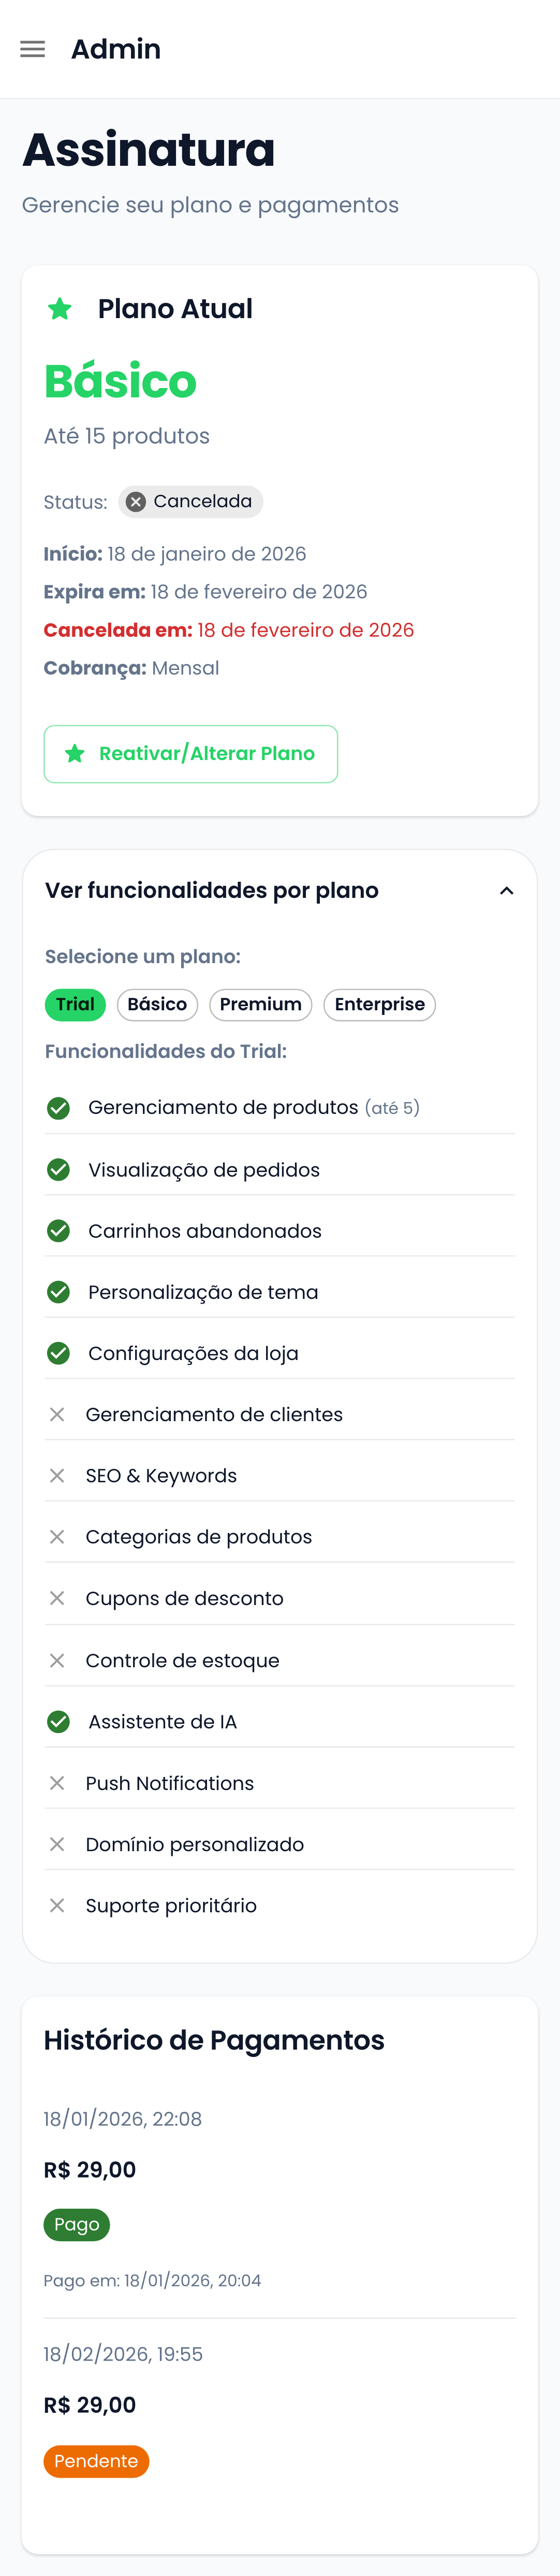Click the Pago payment status badge
The width and height of the screenshot is (560, 2576).
click(77, 2225)
